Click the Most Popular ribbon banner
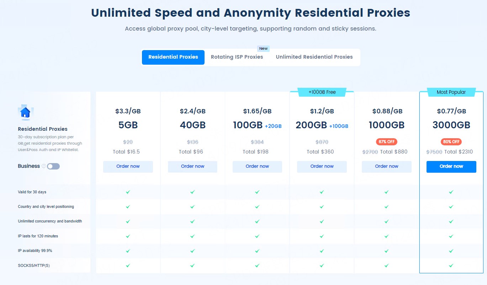This screenshot has height=285, width=487. coord(451,92)
